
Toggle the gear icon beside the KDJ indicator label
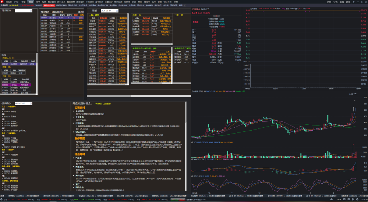[x=192, y=176]
